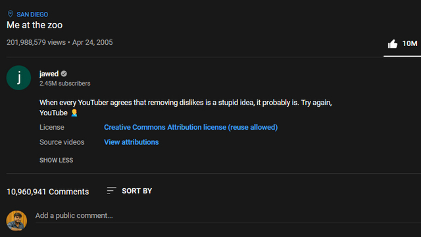The height and width of the screenshot is (237, 421).
Task: Collapse the description with SHOW LESS
Action: (56, 160)
